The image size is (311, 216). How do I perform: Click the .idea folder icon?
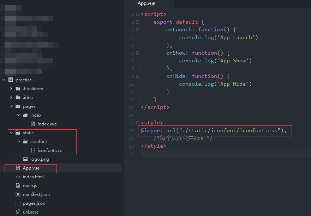18,97
